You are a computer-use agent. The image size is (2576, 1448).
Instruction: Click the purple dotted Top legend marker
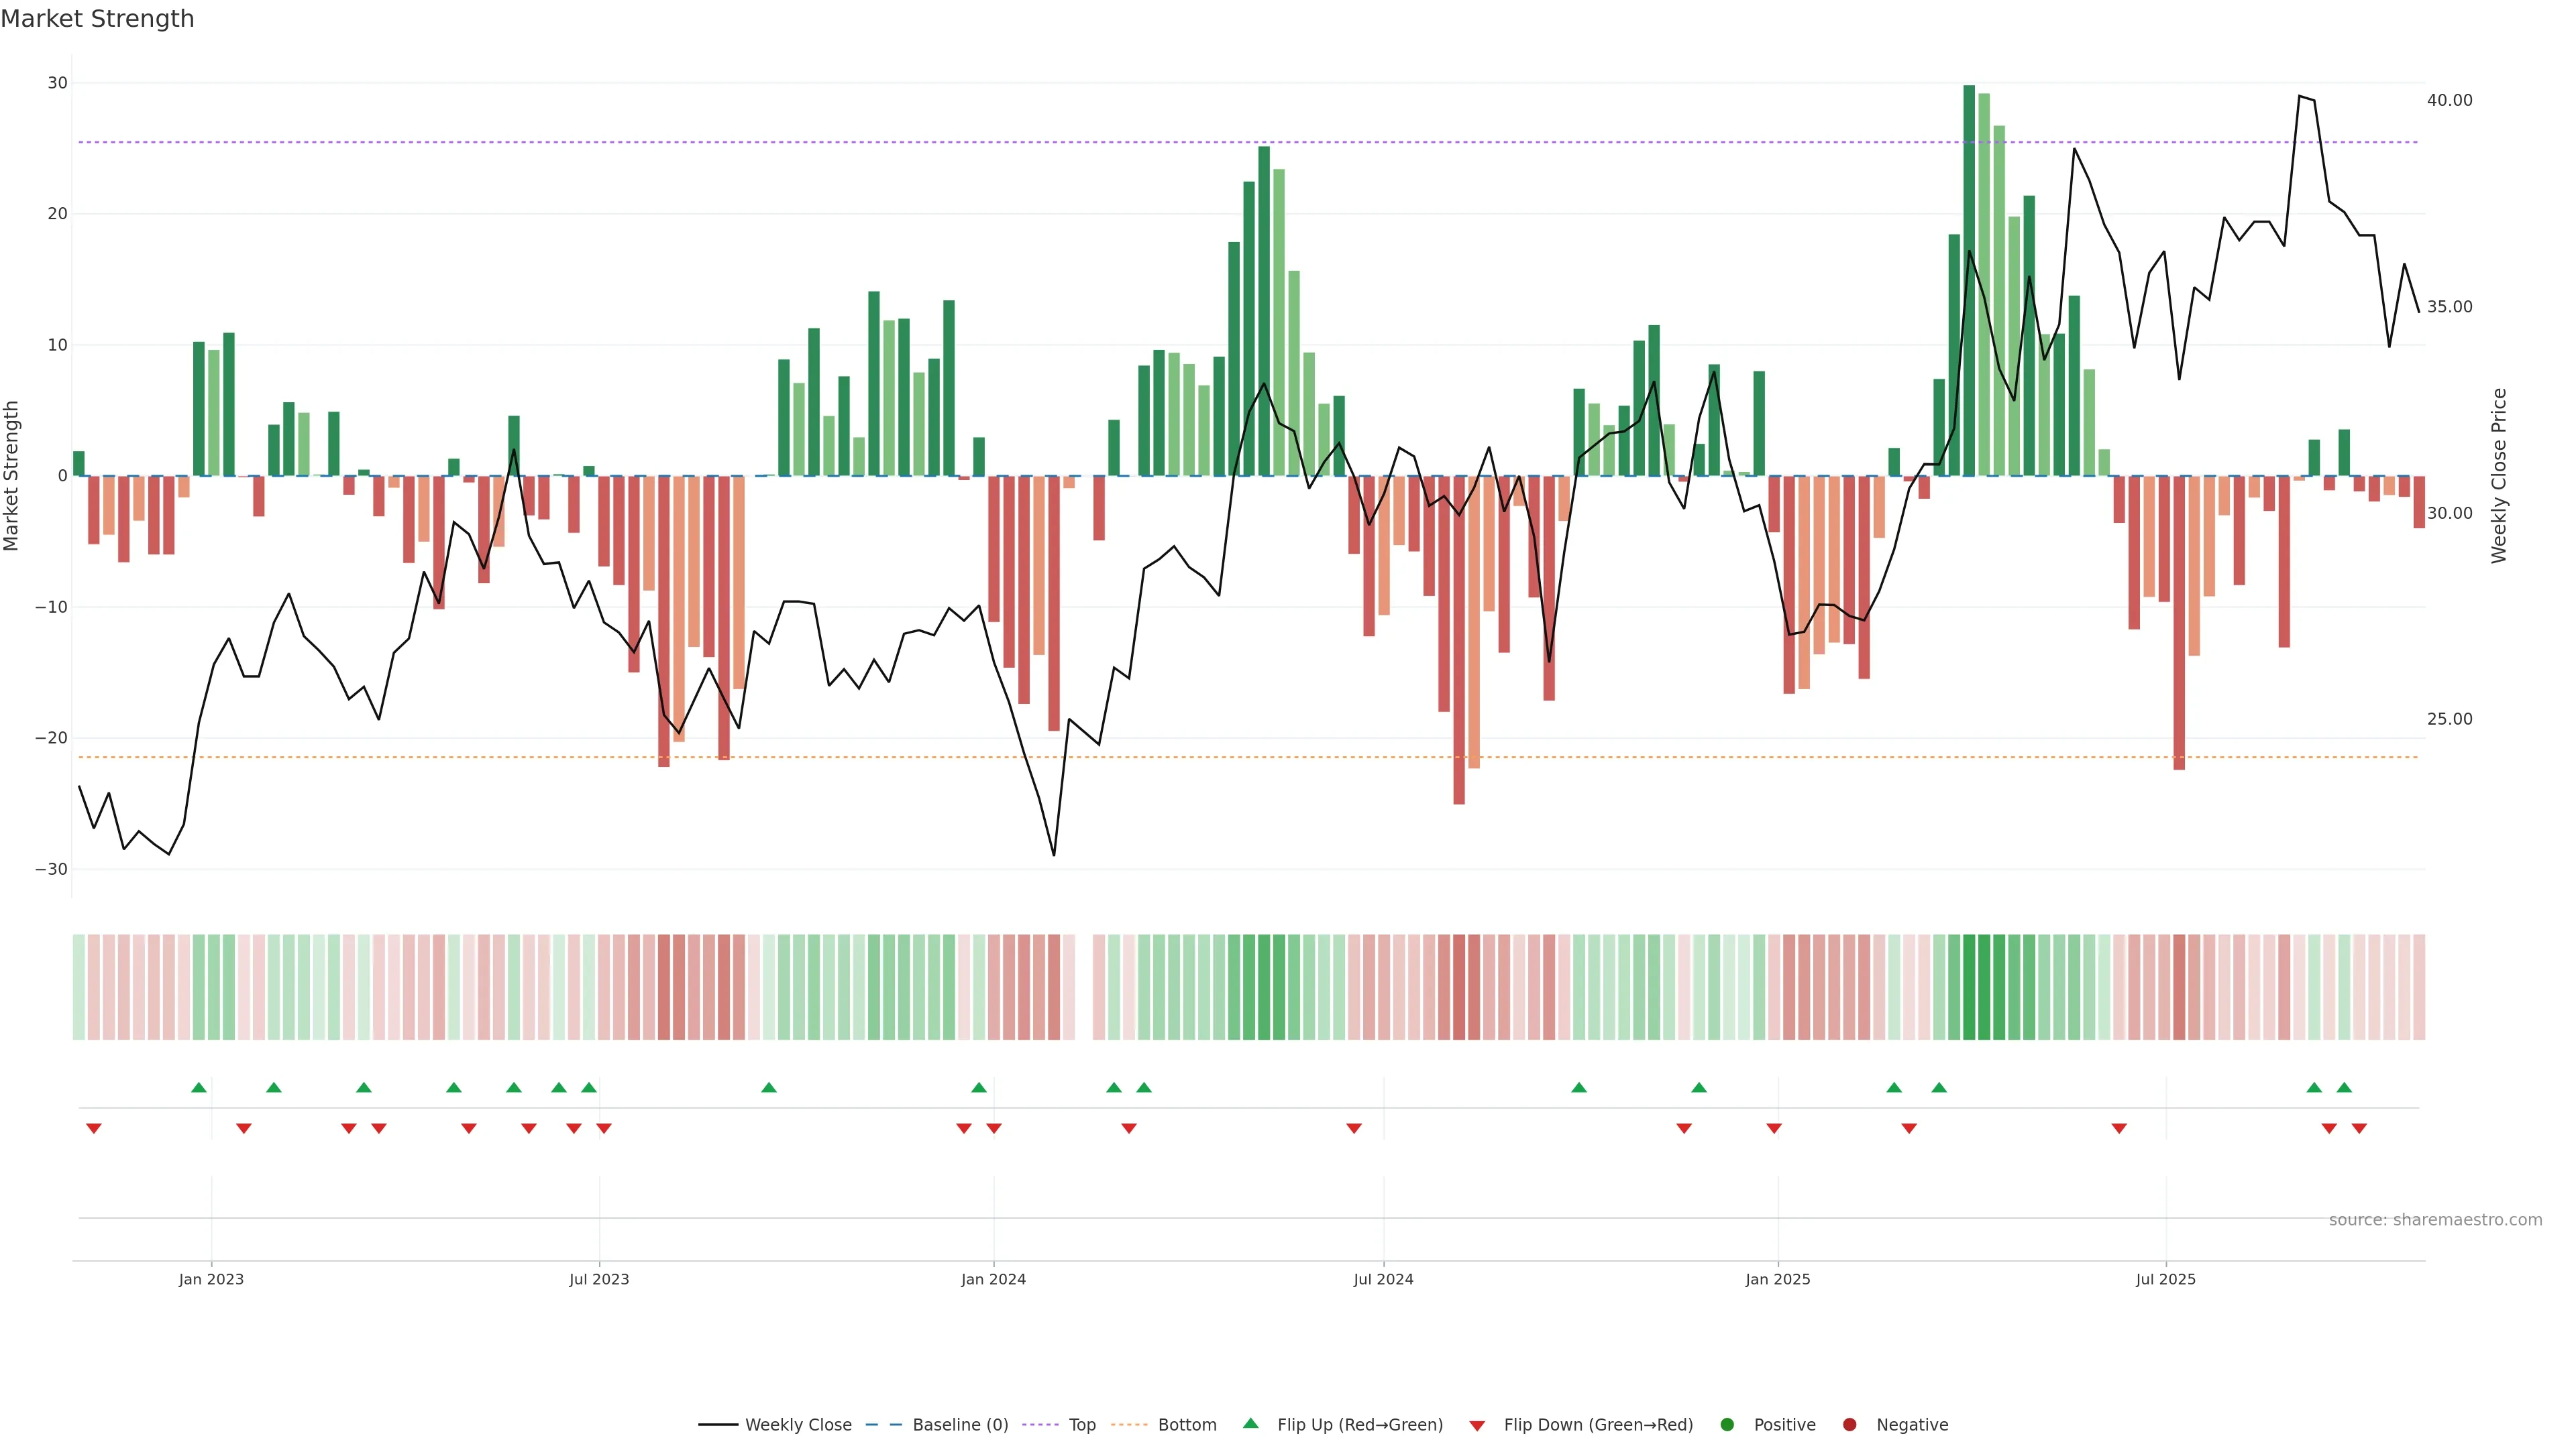[x=1041, y=1424]
